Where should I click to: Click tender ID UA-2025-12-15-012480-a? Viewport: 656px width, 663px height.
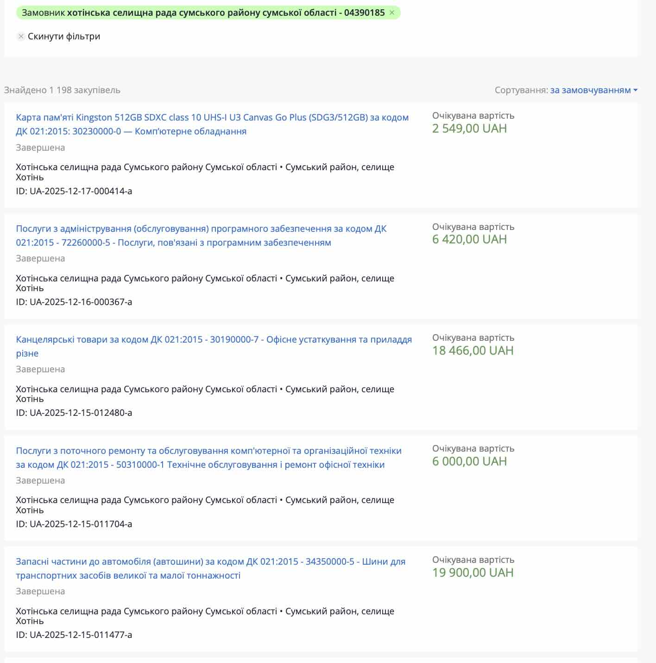pyautogui.click(x=74, y=413)
